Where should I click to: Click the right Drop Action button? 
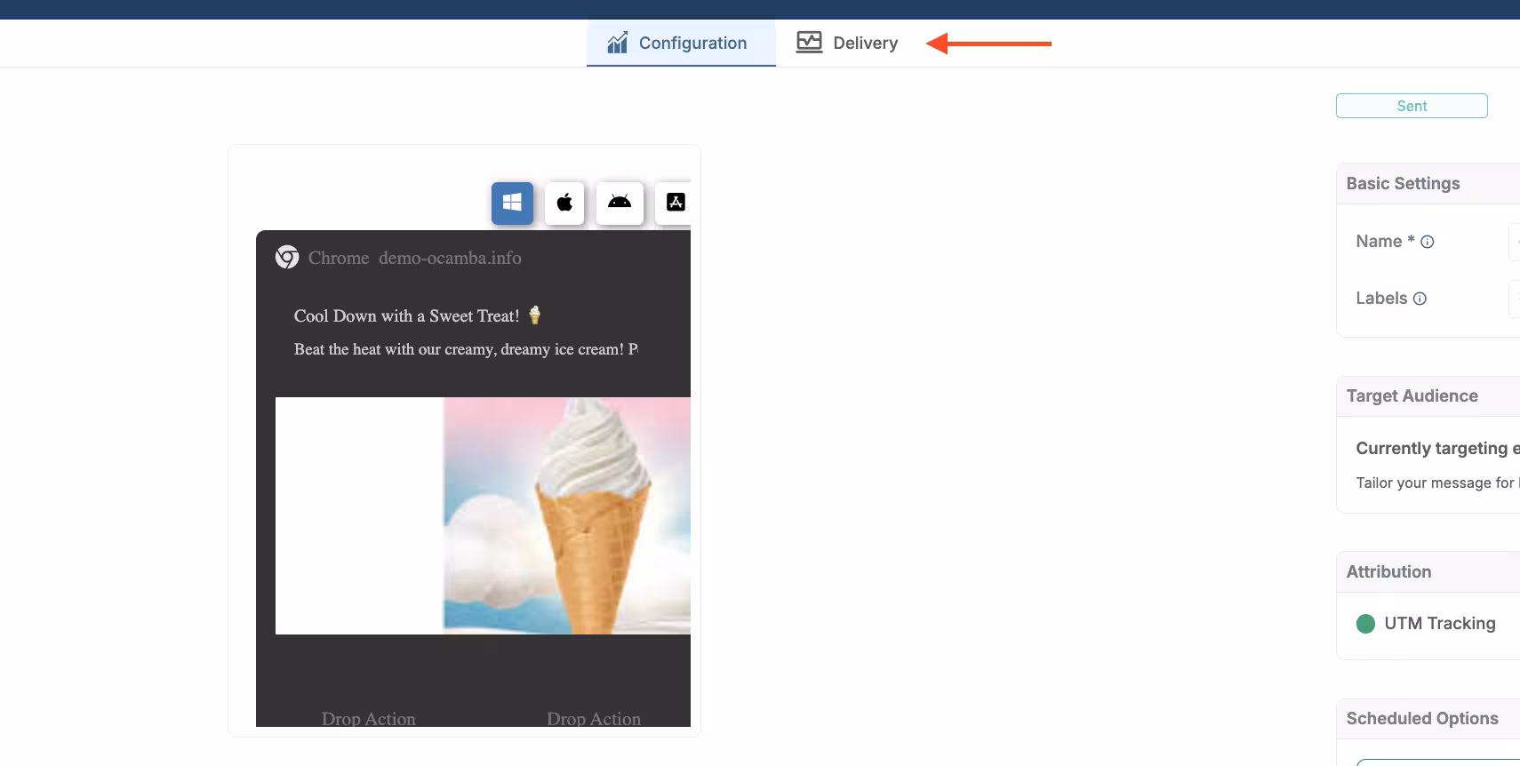click(x=594, y=718)
